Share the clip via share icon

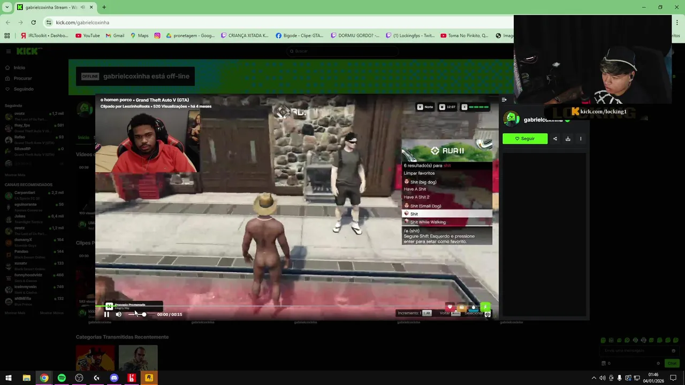555,138
